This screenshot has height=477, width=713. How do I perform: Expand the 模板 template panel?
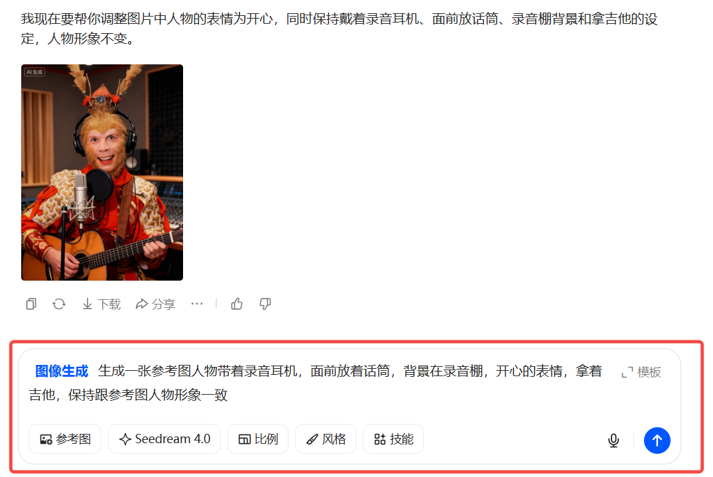click(x=641, y=372)
